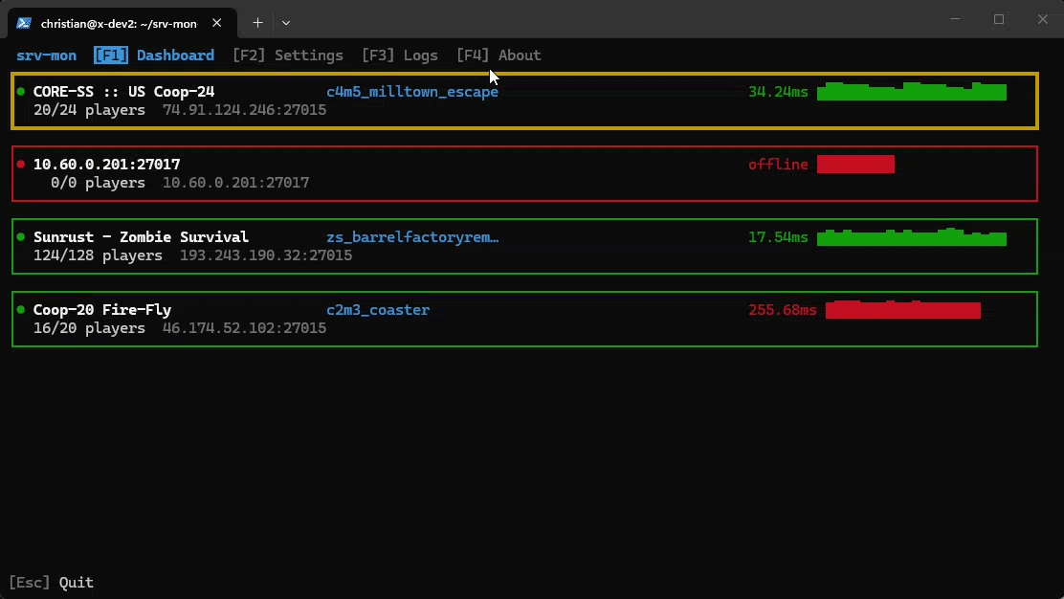Click the Esc Quit button
This screenshot has height=599, width=1064.
[x=51, y=582]
